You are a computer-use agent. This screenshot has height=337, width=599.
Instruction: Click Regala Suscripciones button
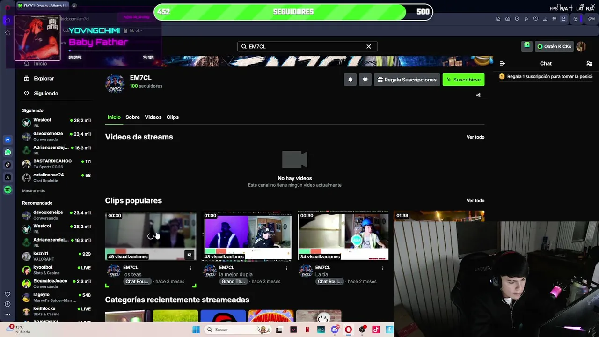407,80
